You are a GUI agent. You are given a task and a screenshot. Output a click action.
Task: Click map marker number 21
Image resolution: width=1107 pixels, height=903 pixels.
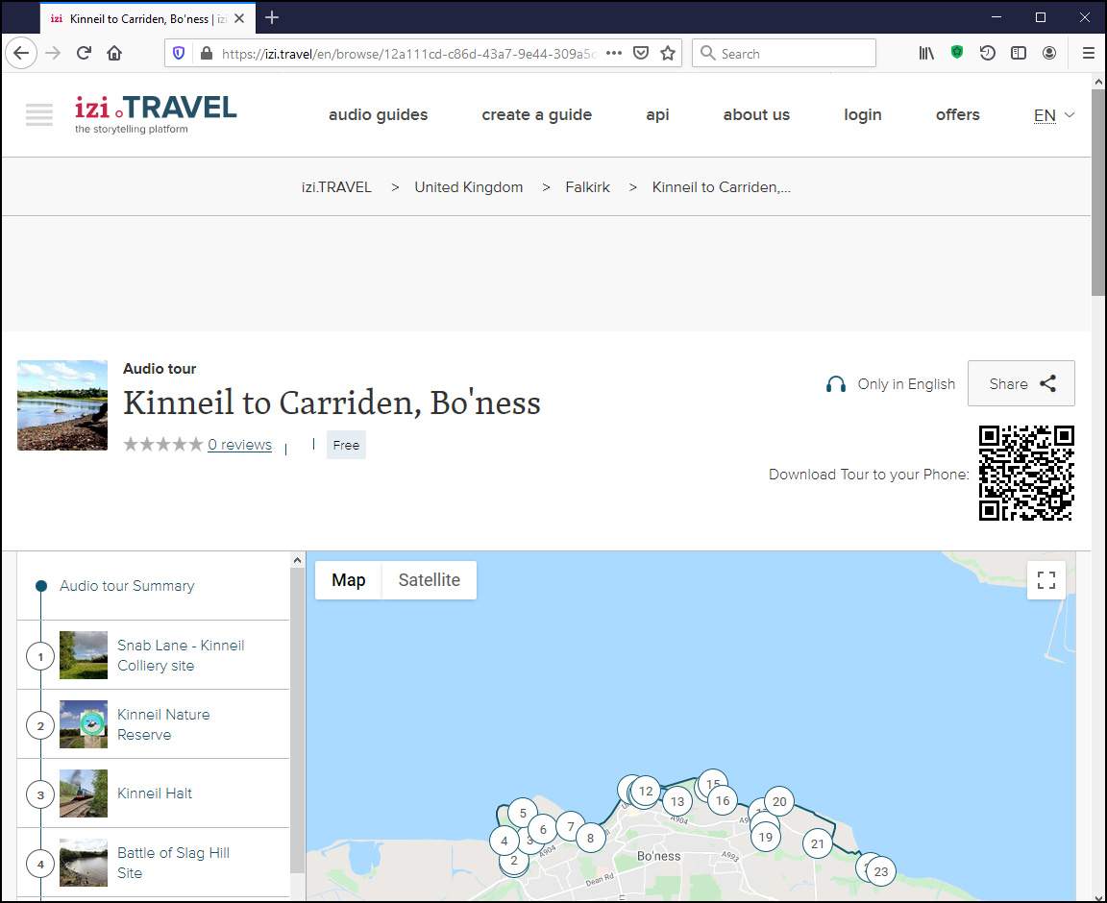817,844
